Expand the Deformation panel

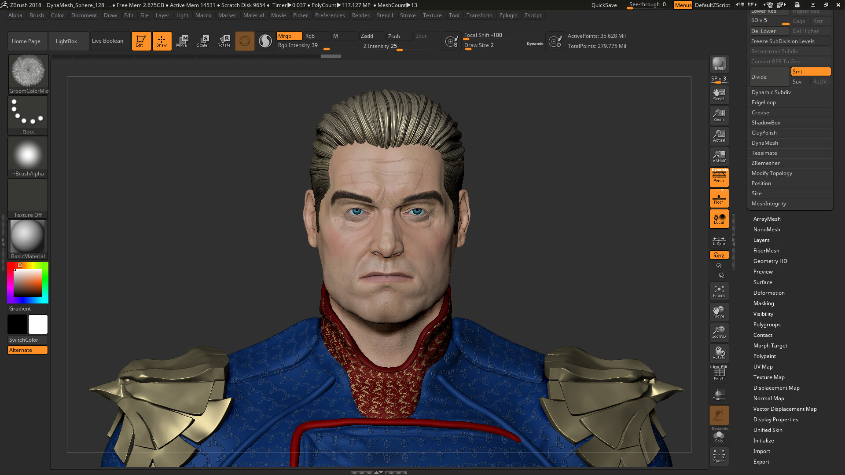pos(769,292)
